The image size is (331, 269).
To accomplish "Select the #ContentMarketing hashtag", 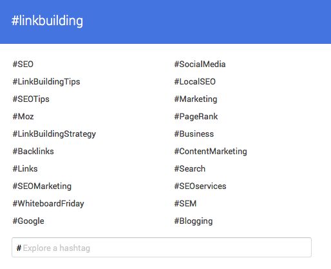I will point(211,152).
